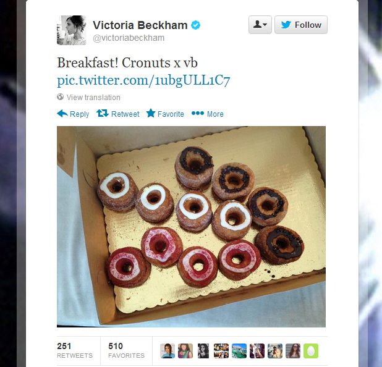Click the Victoria Beckham display name
Screen dimensions: 382x367
tap(140, 25)
